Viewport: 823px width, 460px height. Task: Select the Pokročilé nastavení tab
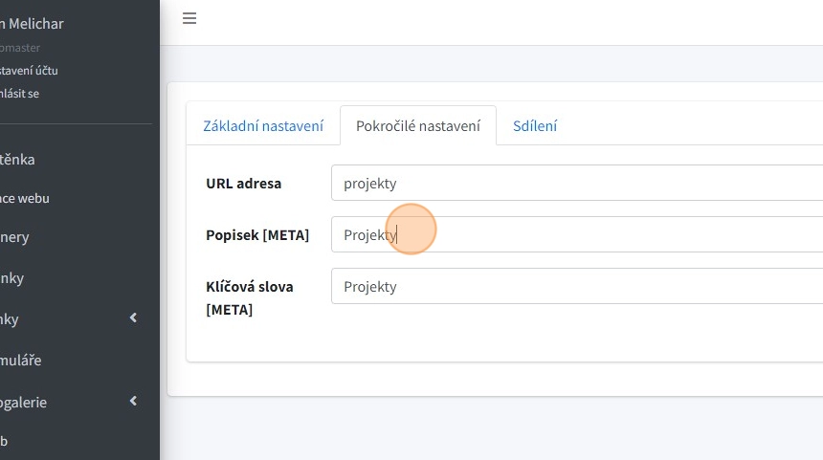coord(418,125)
